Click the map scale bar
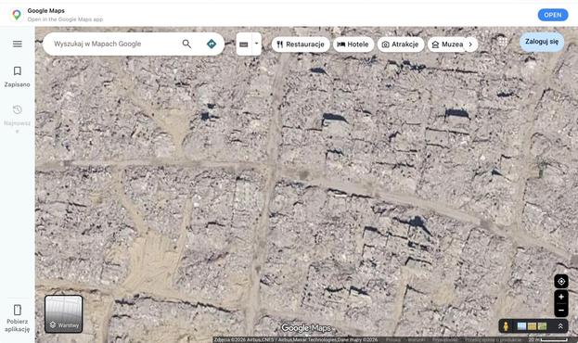578x343 pixels. (553, 340)
